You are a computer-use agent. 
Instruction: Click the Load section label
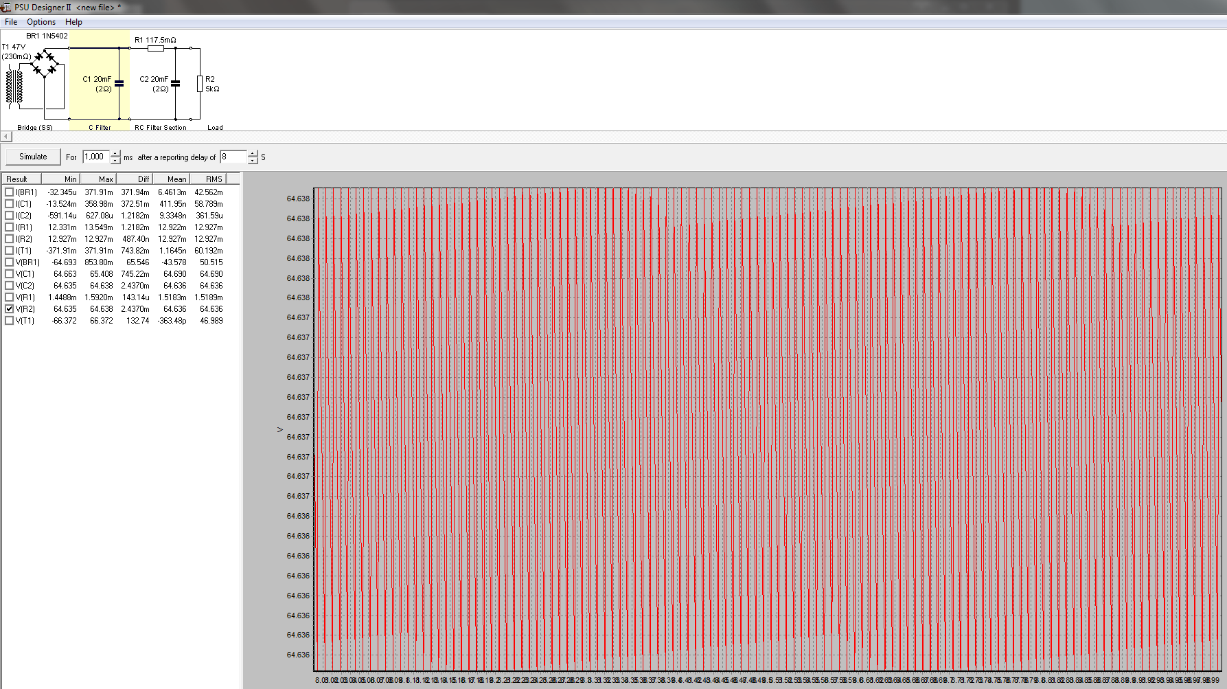tap(215, 127)
